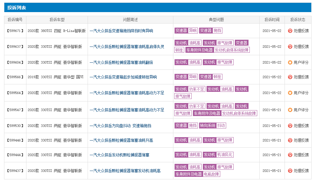Viewport: 315px width, 184px height.
Task: Click 车身附件及电器 发动机启停系统故障 tag in row 599637
Action: point(217,50)
